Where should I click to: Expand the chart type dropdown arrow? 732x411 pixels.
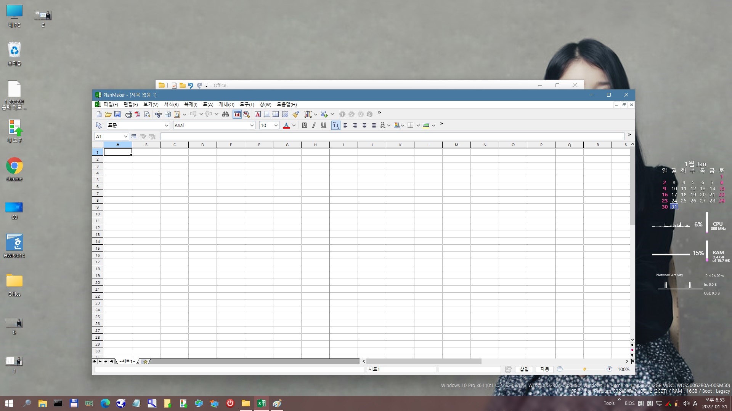316,114
